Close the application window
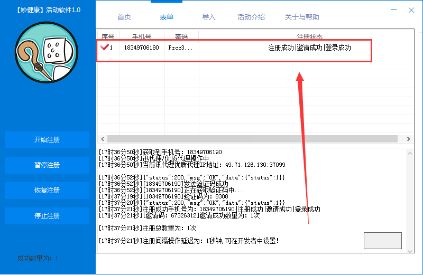The image size is (423, 275). 411,10
